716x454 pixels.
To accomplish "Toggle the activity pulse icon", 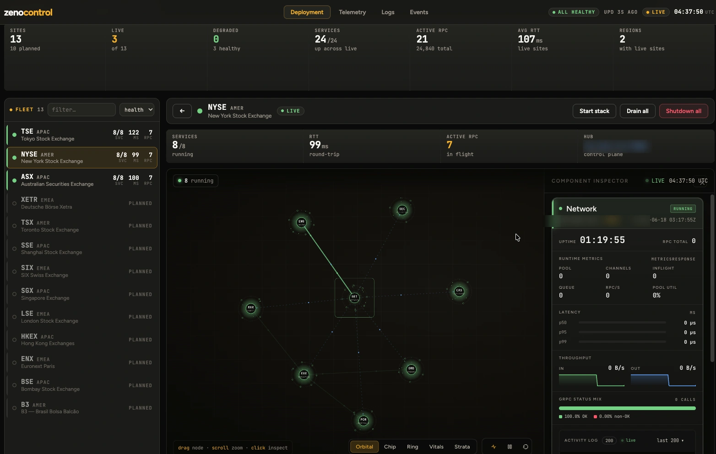I will [494, 447].
